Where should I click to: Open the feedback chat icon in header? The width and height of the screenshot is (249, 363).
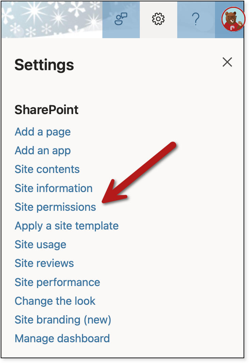coord(121,19)
